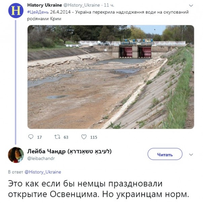Follow user with the Читать button
The height and width of the screenshot is (203, 203).
(165, 154)
